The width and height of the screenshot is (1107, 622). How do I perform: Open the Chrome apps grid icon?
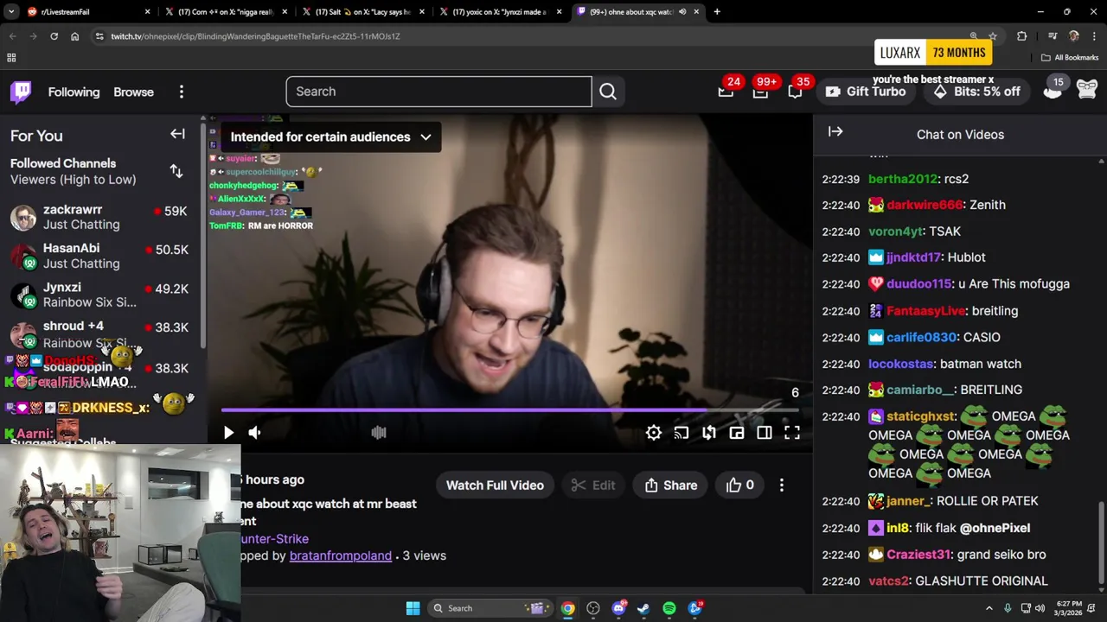point(11,58)
